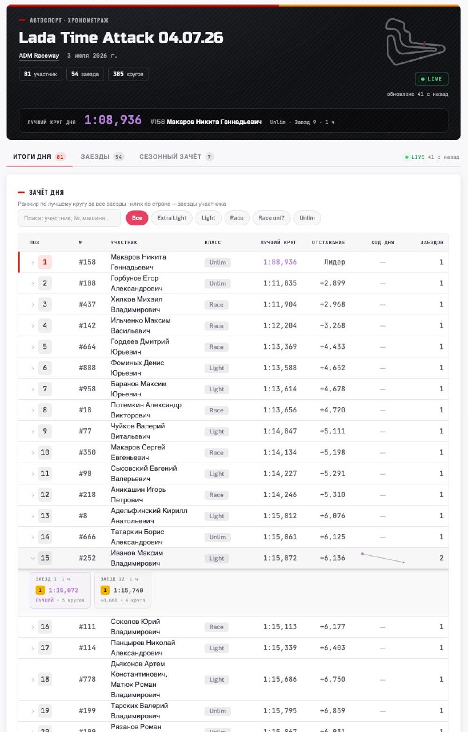
Task: Click Light tag in Чуйков Валерий row
Action: 217,432
